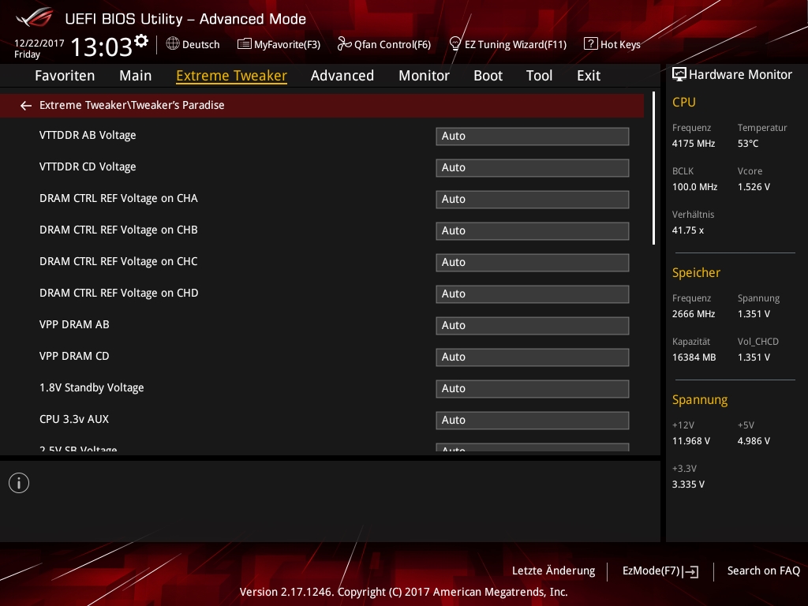The height and width of the screenshot is (606, 808).
Task: Open the time settings gear icon
Action: pos(141,40)
